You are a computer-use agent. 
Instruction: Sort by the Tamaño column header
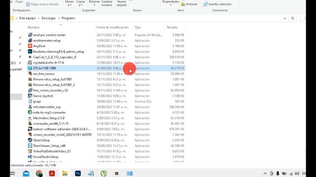(172, 28)
